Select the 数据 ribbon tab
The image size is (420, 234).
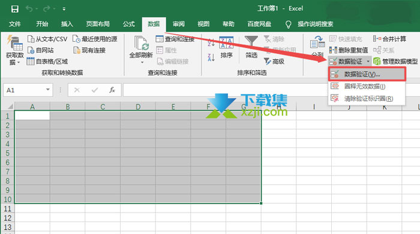[x=154, y=24]
